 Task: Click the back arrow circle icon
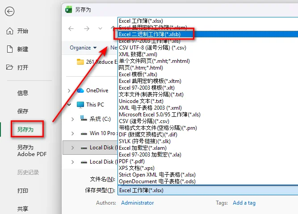9,12
